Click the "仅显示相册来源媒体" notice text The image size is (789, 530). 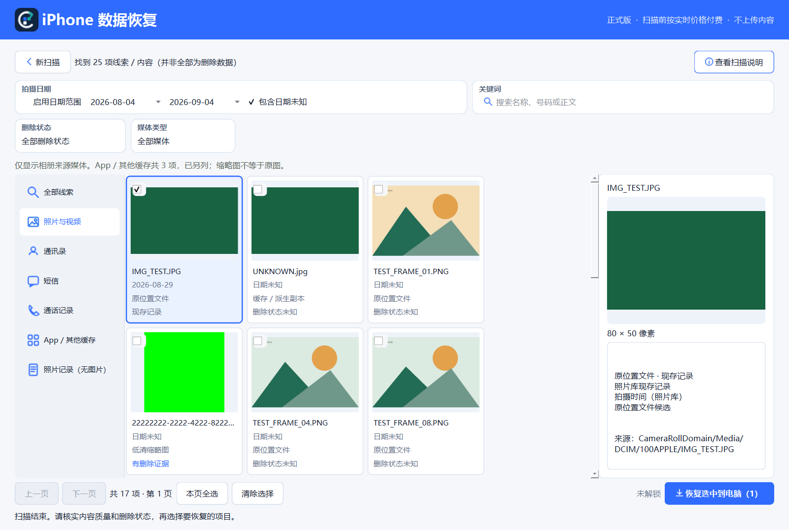pos(52,165)
